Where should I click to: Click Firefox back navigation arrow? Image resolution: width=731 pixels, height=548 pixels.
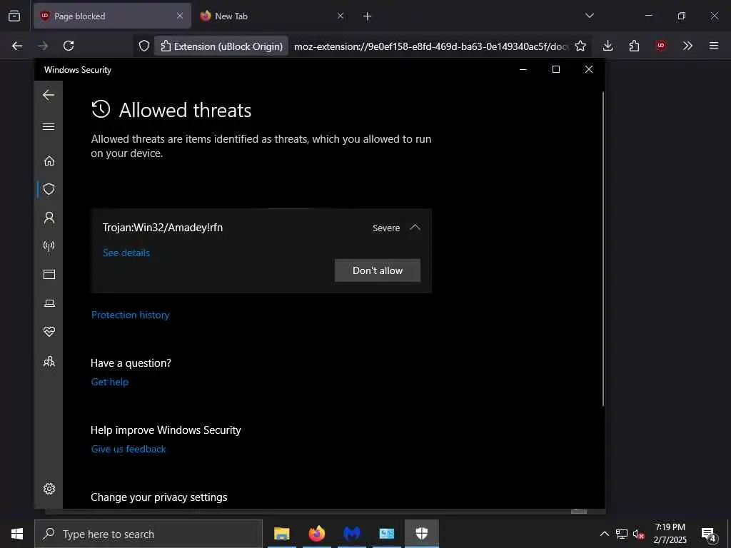(x=17, y=46)
